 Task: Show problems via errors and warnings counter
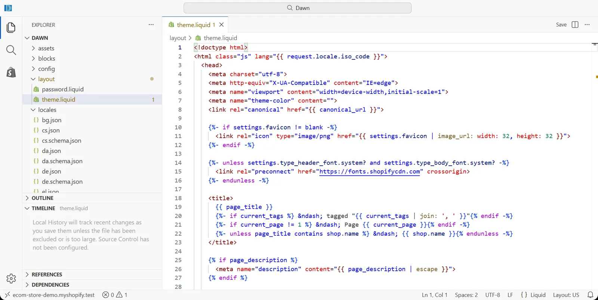coord(115,295)
